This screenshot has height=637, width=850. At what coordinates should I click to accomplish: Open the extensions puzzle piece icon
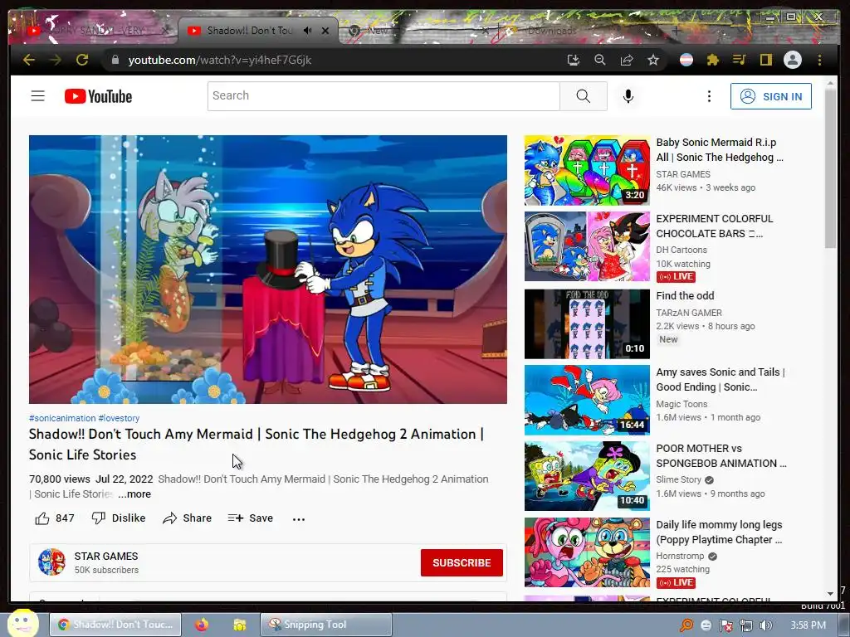(x=712, y=60)
